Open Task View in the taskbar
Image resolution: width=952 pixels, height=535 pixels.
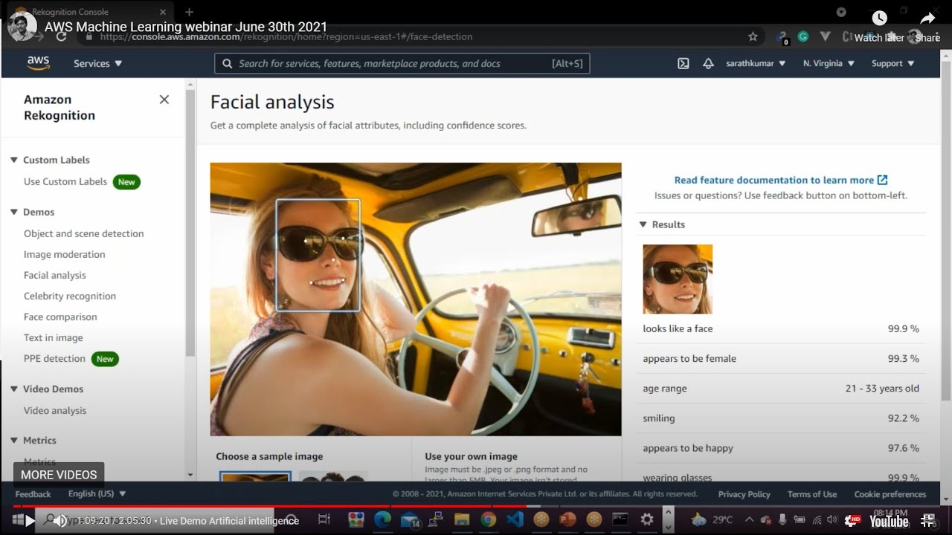[324, 519]
